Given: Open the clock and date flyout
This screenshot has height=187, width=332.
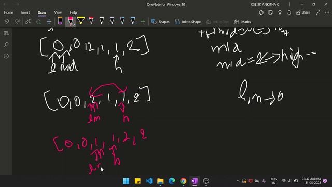Looking at the screenshot, I should coord(311,181).
